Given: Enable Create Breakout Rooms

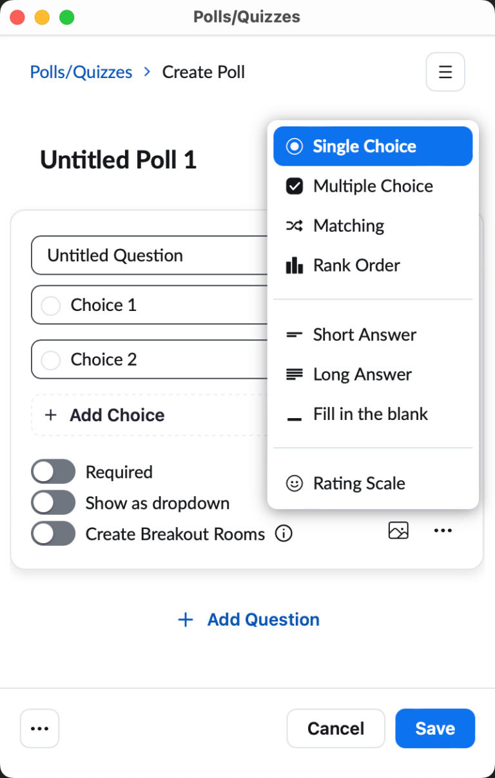Looking at the screenshot, I should 53,534.
